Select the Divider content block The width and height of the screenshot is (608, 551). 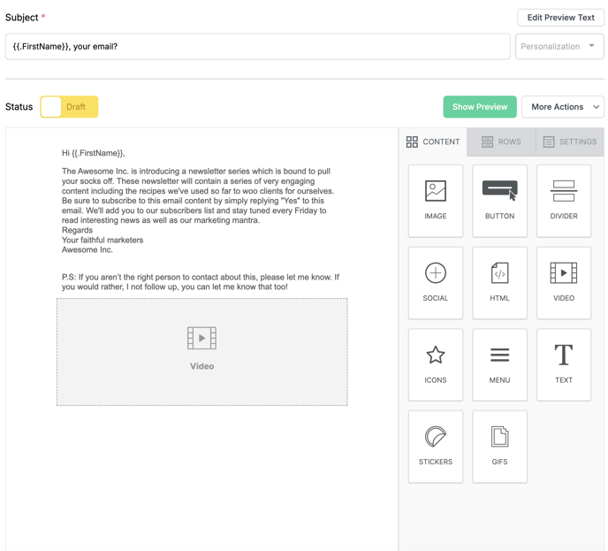564,201
